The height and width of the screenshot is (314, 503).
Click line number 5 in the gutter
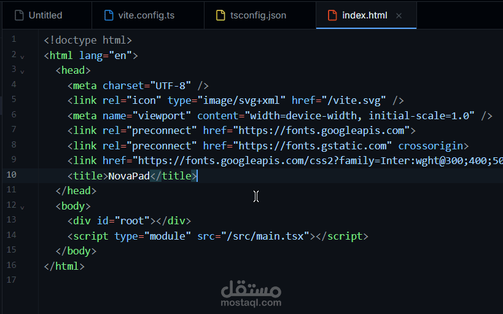[14, 99]
